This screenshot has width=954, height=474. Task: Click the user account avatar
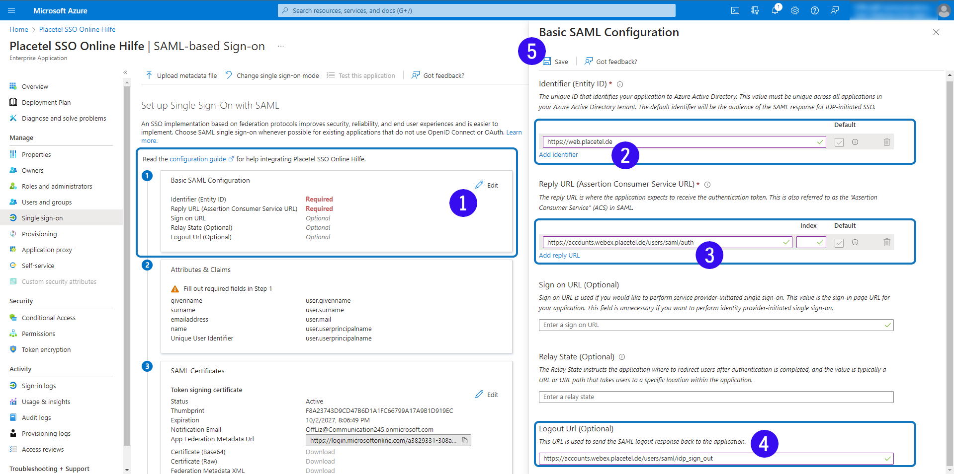[944, 10]
